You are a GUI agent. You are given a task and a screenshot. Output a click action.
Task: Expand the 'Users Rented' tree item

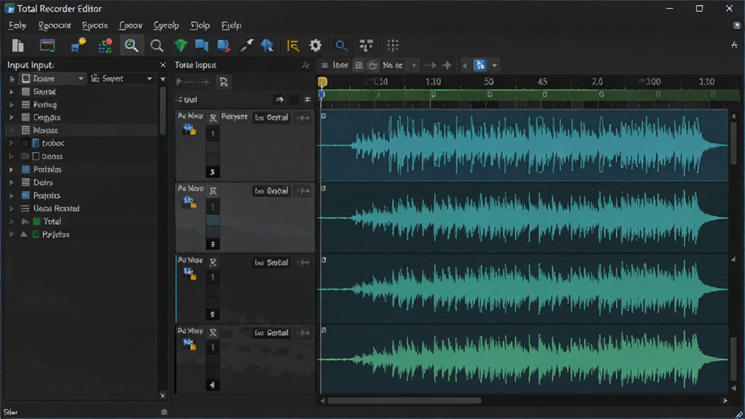pyautogui.click(x=12, y=209)
